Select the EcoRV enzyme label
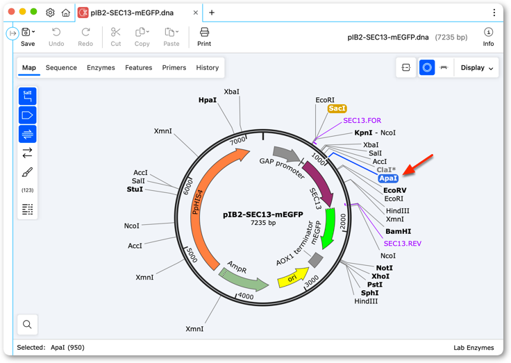 click(394, 191)
